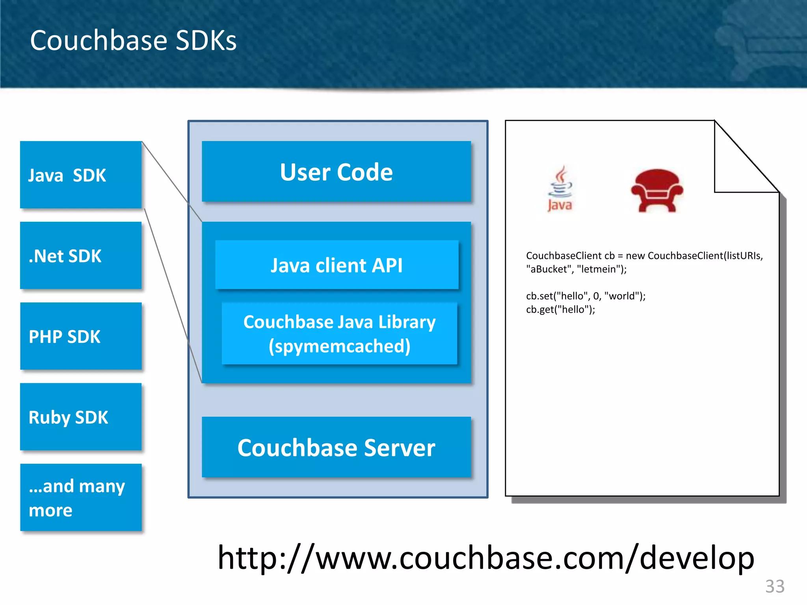Image resolution: width=807 pixels, height=605 pixels.
Task: Open the couchbase.com/develop URL
Action: [x=485, y=557]
